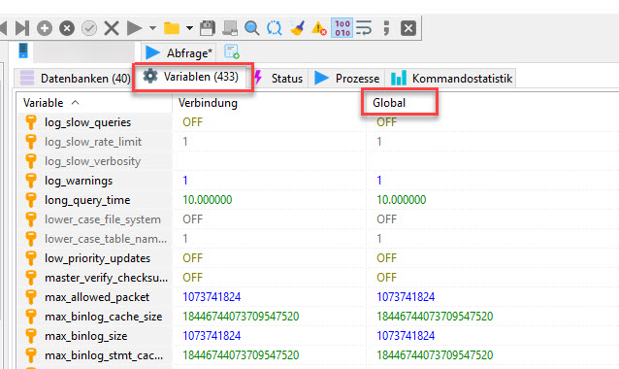Click the key icon beside log_slow_queries
This screenshot has height=369, width=619.
click(31, 122)
